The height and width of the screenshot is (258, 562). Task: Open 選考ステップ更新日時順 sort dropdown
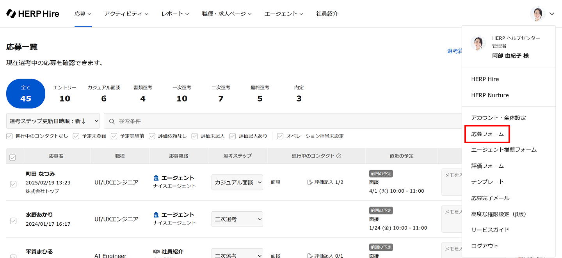click(53, 121)
